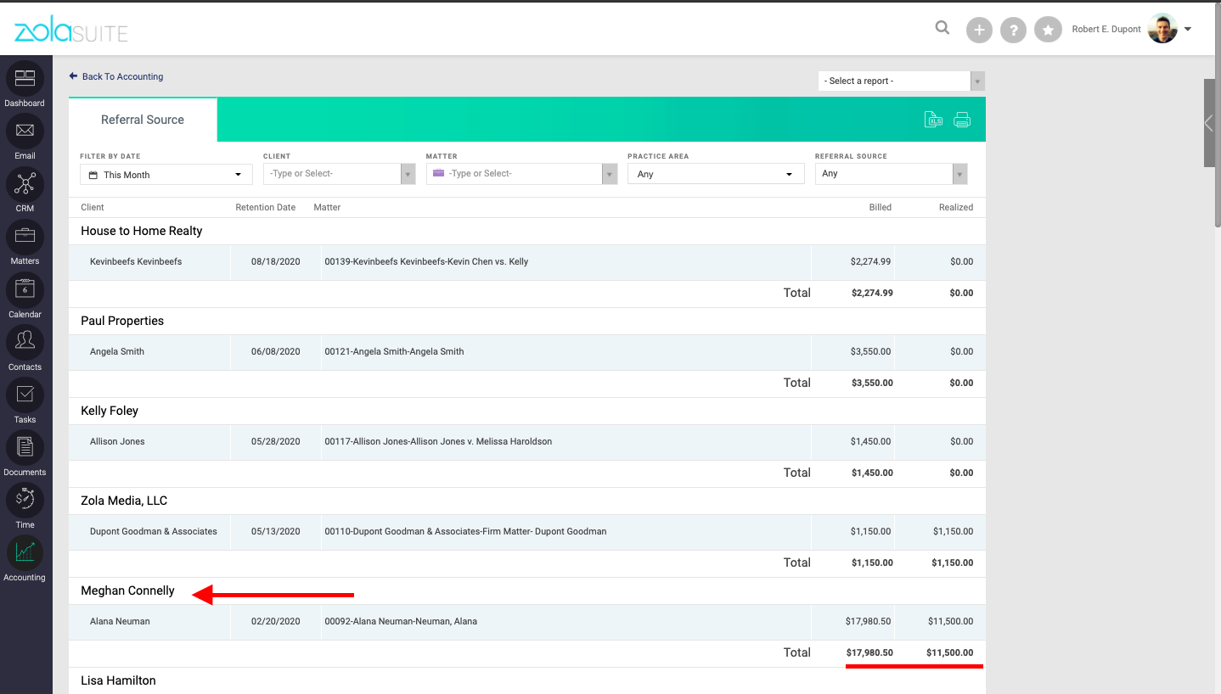Open the Practice Area dropdown
This screenshot has width=1221, height=694.
[x=716, y=174]
